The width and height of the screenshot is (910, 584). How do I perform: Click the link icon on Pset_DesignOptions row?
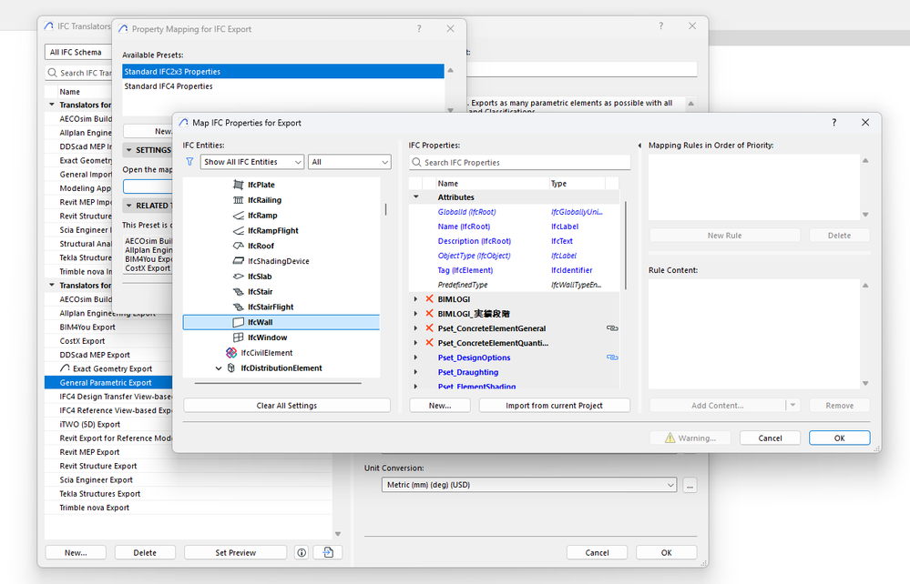click(x=612, y=357)
